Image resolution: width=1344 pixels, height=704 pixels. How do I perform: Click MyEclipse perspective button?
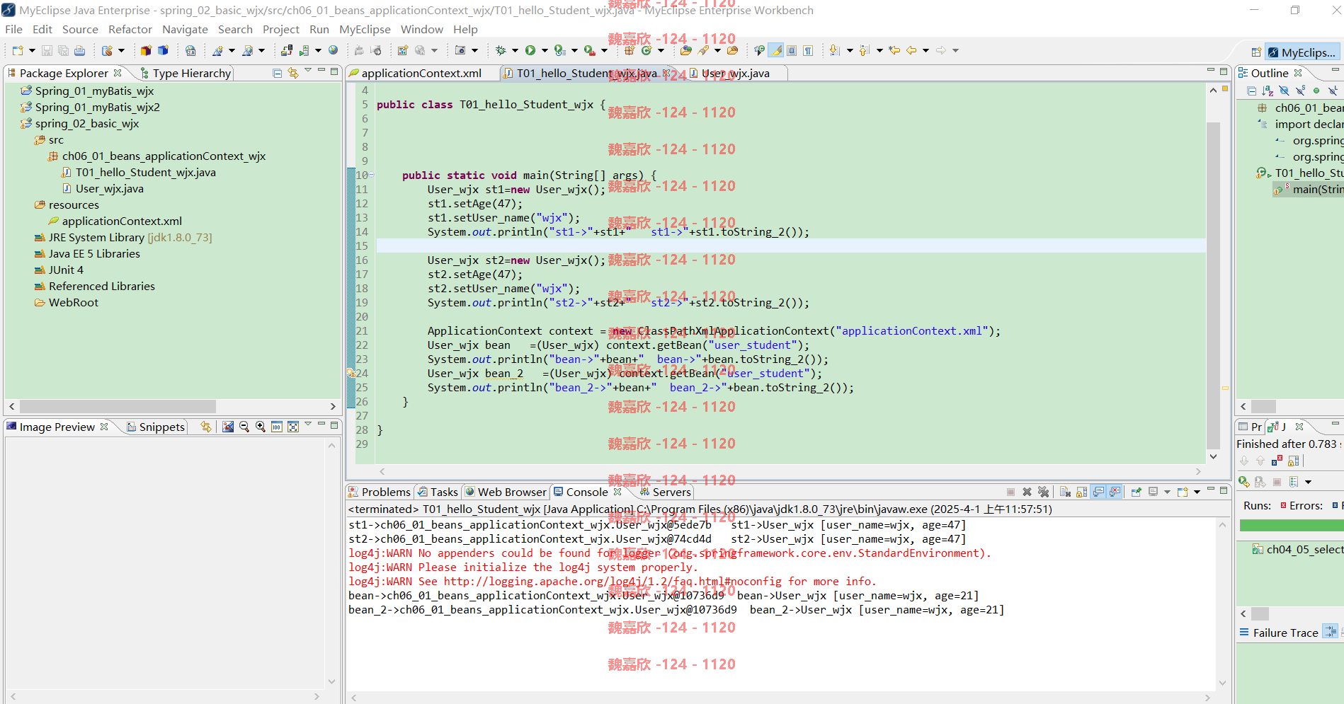(1302, 52)
